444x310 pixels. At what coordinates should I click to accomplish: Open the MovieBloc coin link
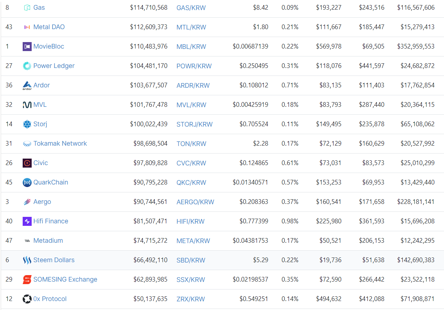[x=49, y=46]
